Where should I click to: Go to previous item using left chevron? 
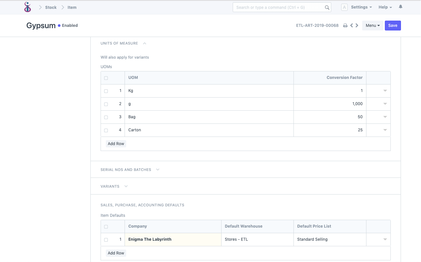[351, 25]
